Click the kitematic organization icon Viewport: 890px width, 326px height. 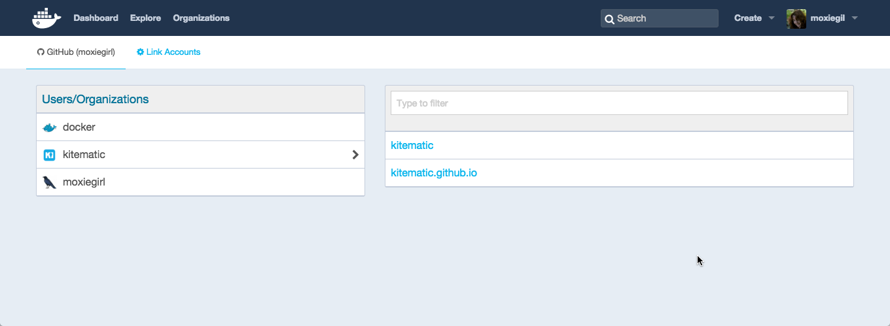(49, 155)
